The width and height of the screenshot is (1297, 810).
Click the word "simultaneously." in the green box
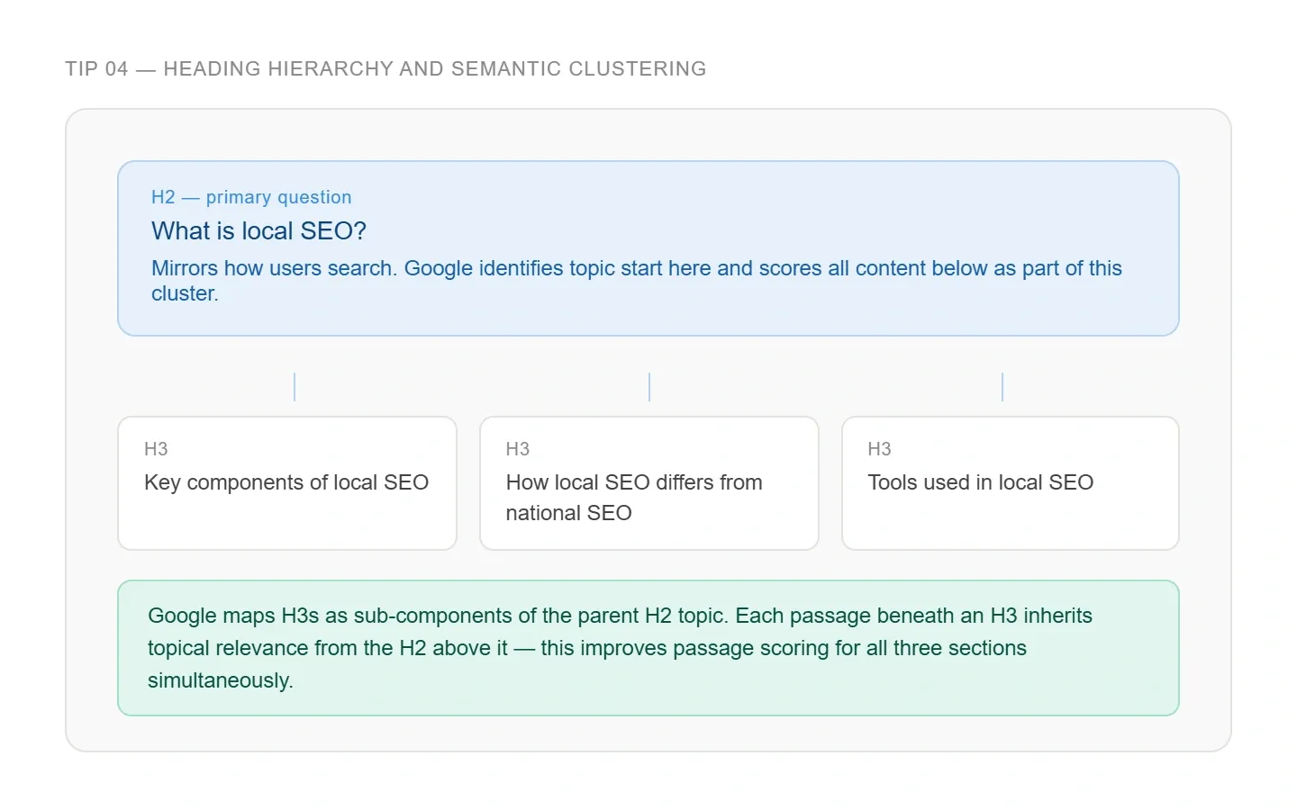tap(221, 680)
